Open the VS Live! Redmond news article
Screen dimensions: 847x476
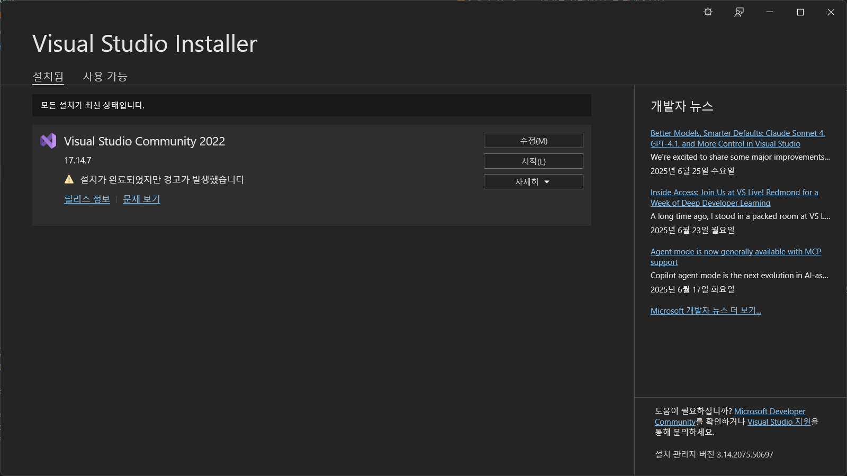coord(734,193)
